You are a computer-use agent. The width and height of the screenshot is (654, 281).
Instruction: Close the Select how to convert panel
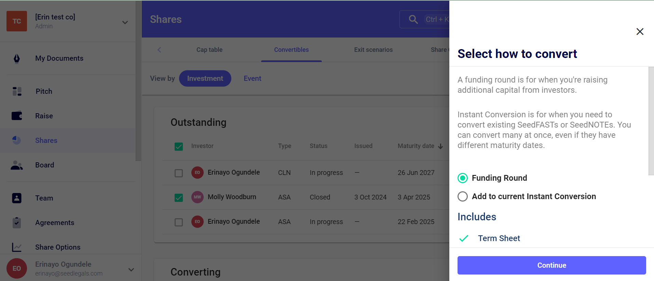640,32
